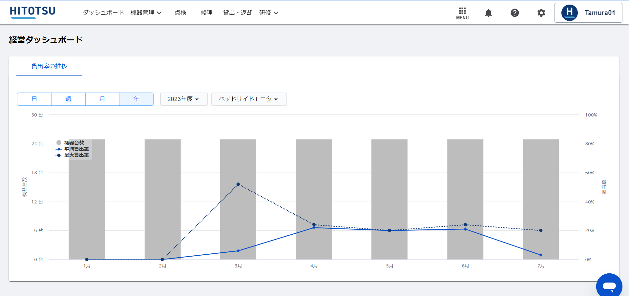
Task: Click the 7月 maximum rate data point
Action: pyautogui.click(x=541, y=230)
